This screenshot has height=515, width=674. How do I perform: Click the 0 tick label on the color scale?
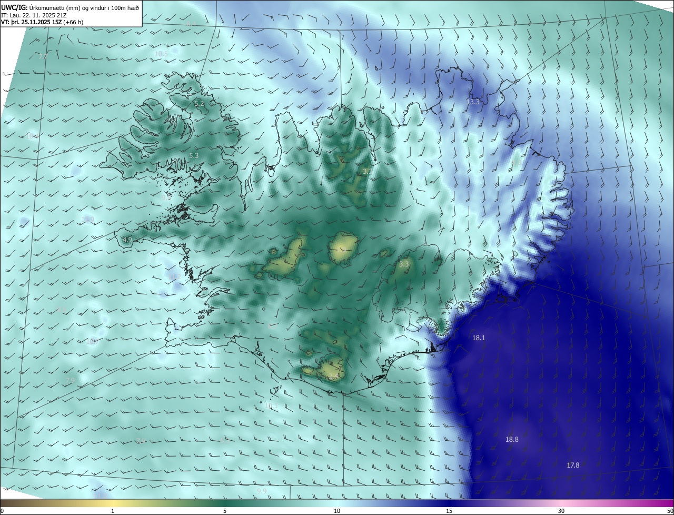point(2,511)
